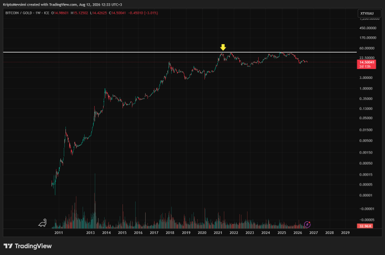The width and height of the screenshot is (385, 255).
Task: Click the 3.00000 price axis label
Action: click(366, 78)
